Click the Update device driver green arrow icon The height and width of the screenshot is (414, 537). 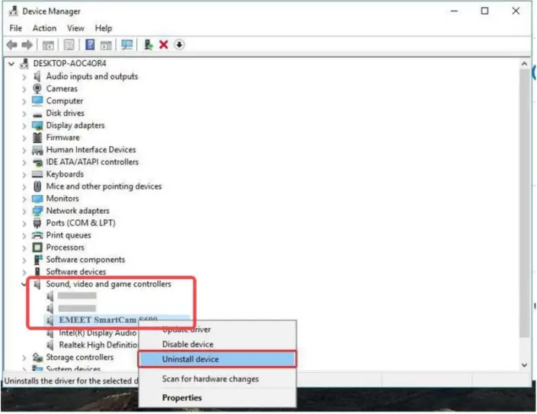[x=149, y=44]
